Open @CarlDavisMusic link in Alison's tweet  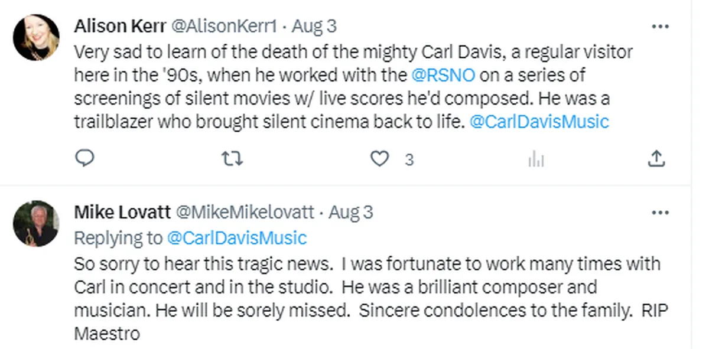click(x=540, y=122)
